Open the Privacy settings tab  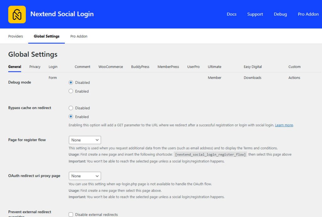pyautogui.click(x=35, y=67)
